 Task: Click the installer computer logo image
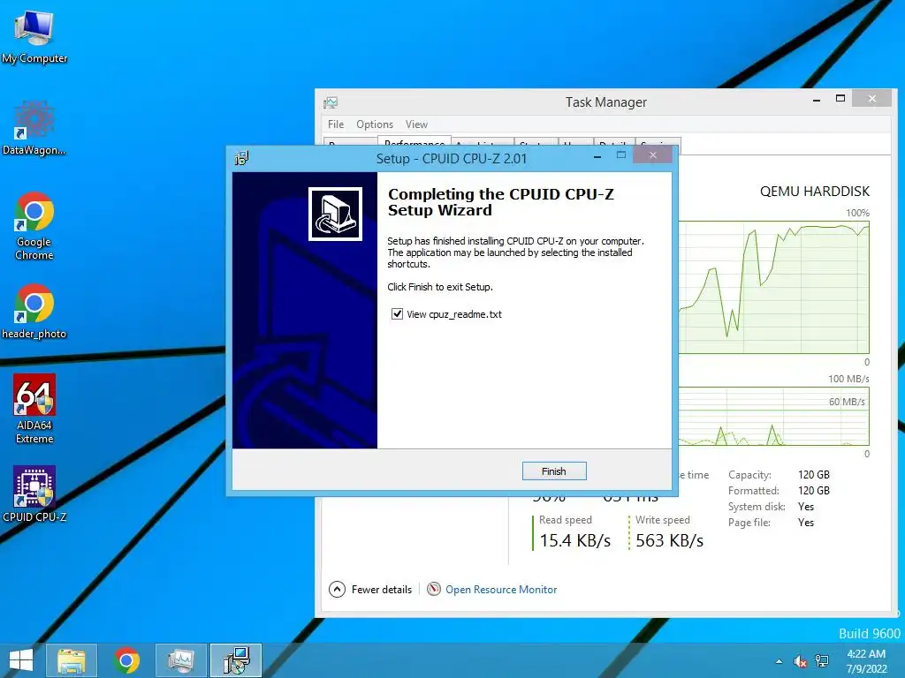coord(335,214)
